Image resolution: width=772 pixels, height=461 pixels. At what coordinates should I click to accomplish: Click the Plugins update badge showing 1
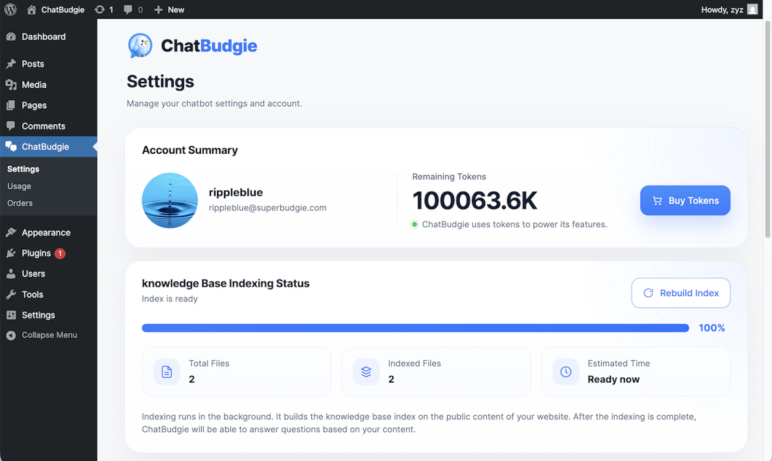pyautogui.click(x=60, y=253)
